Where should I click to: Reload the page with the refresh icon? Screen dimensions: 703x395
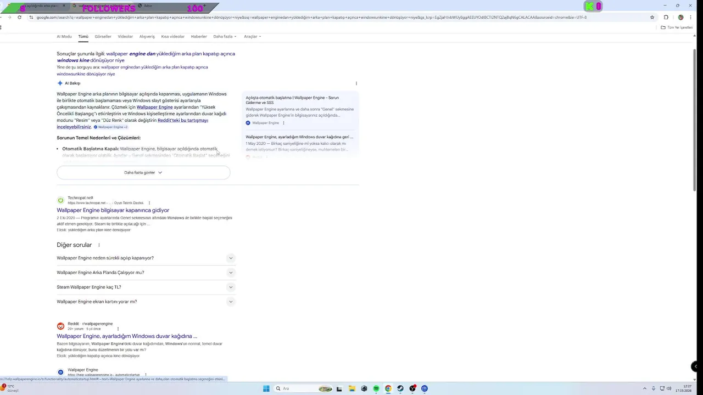tap(19, 17)
